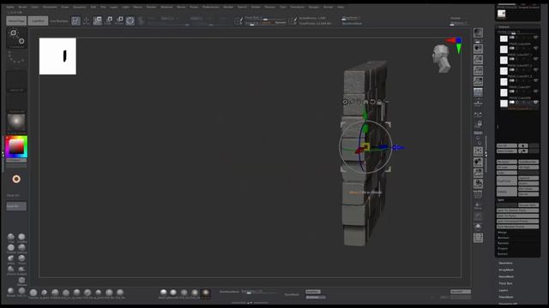Click the Actual size icon on right shelf
The width and height of the screenshot is (549, 308).
(x=478, y=70)
